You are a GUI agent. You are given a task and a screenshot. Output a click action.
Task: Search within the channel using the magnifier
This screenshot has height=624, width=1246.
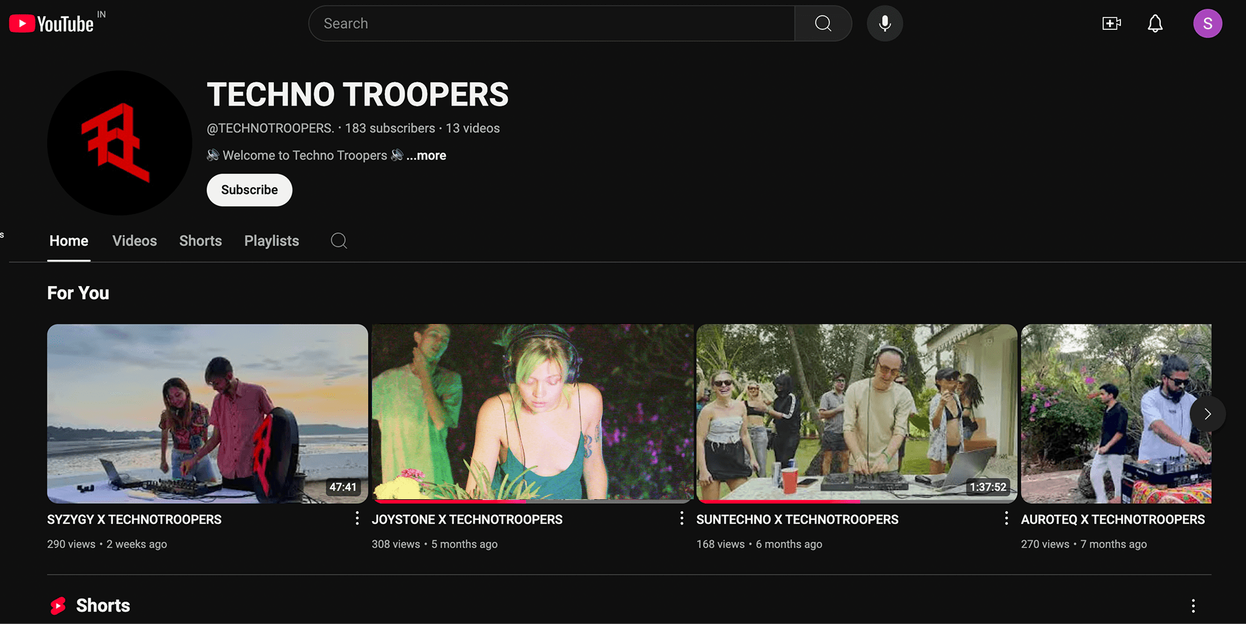339,240
